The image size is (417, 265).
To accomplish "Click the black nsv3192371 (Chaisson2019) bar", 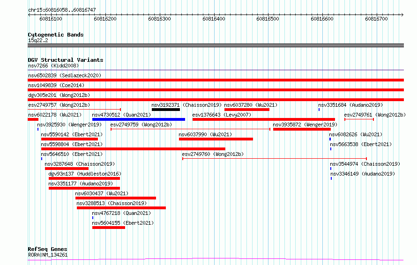I will (166, 110).
